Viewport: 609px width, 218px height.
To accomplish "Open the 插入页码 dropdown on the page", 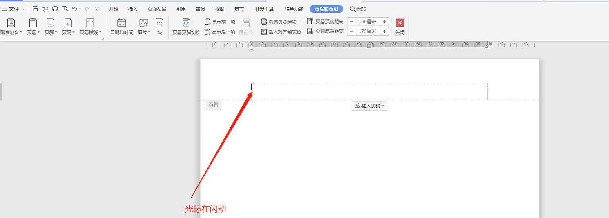I will pos(369,106).
